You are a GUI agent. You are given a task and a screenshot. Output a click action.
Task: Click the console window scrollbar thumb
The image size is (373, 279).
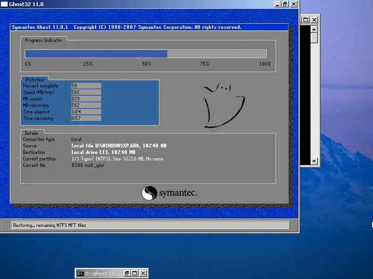pyautogui.click(x=314, y=38)
